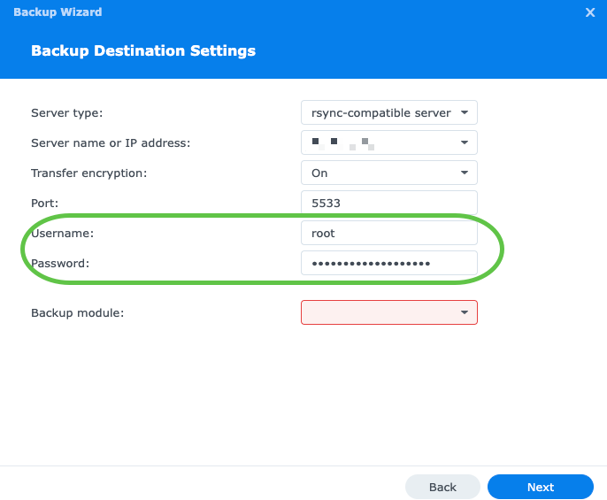Click the 'Server name or IP address:' label
The image size is (607, 500).
pyautogui.click(x=111, y=142)
